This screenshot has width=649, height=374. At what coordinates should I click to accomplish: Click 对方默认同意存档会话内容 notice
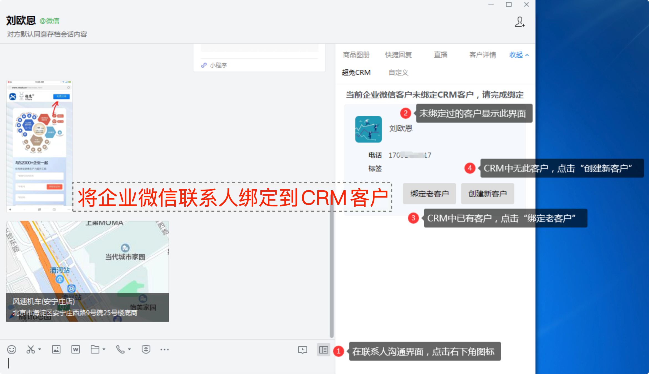coord(47,34)
